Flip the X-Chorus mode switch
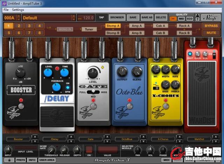The image size is (224, 164). [x=156, y=88]
